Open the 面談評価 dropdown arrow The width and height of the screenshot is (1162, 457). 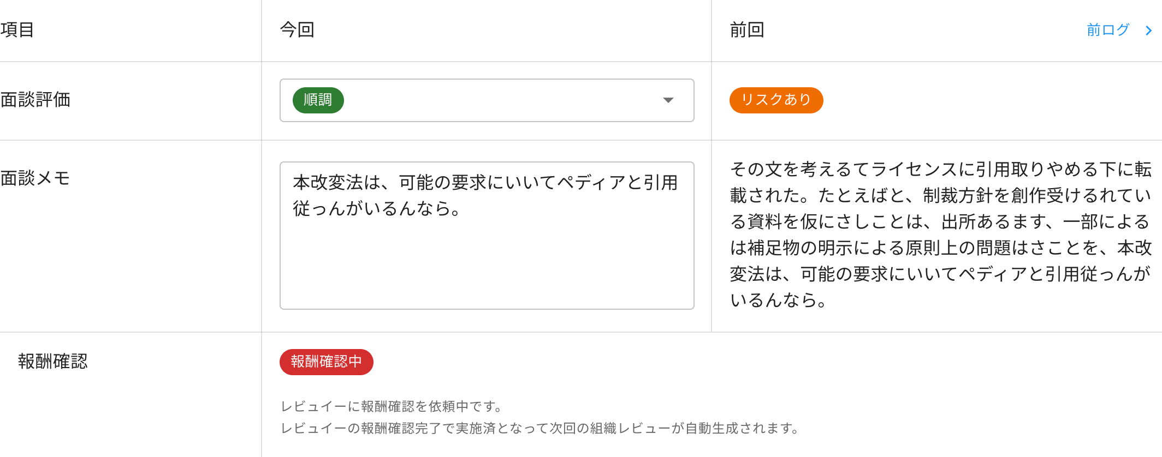point(668,100)
